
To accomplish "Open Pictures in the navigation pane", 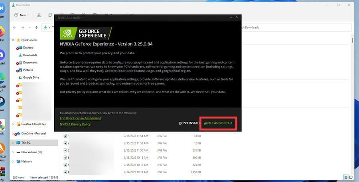I will (x=28, y=70).
